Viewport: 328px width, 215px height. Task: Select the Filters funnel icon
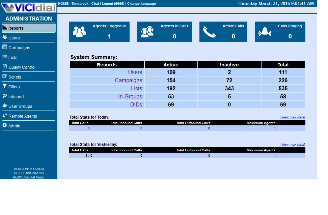[5, 86]
